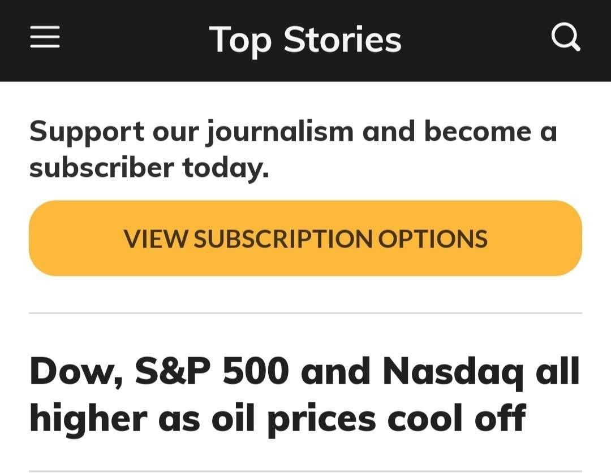The height and width of the screenshot is (473, 611).
Task: Toggle the navigation drawer open
Action: [x=45, y=37]
